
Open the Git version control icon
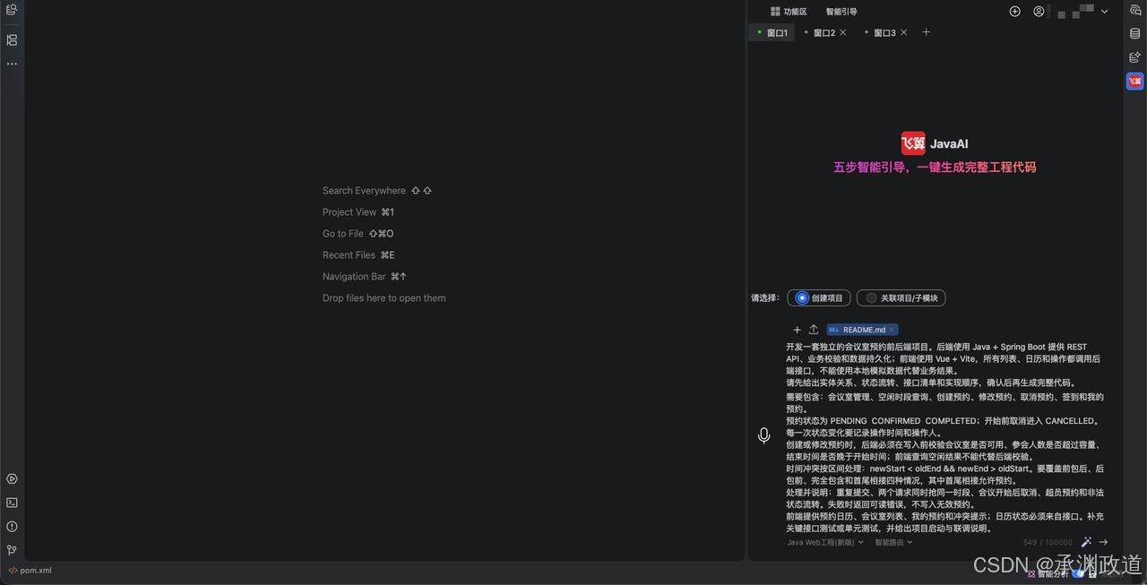click(12, 550)
